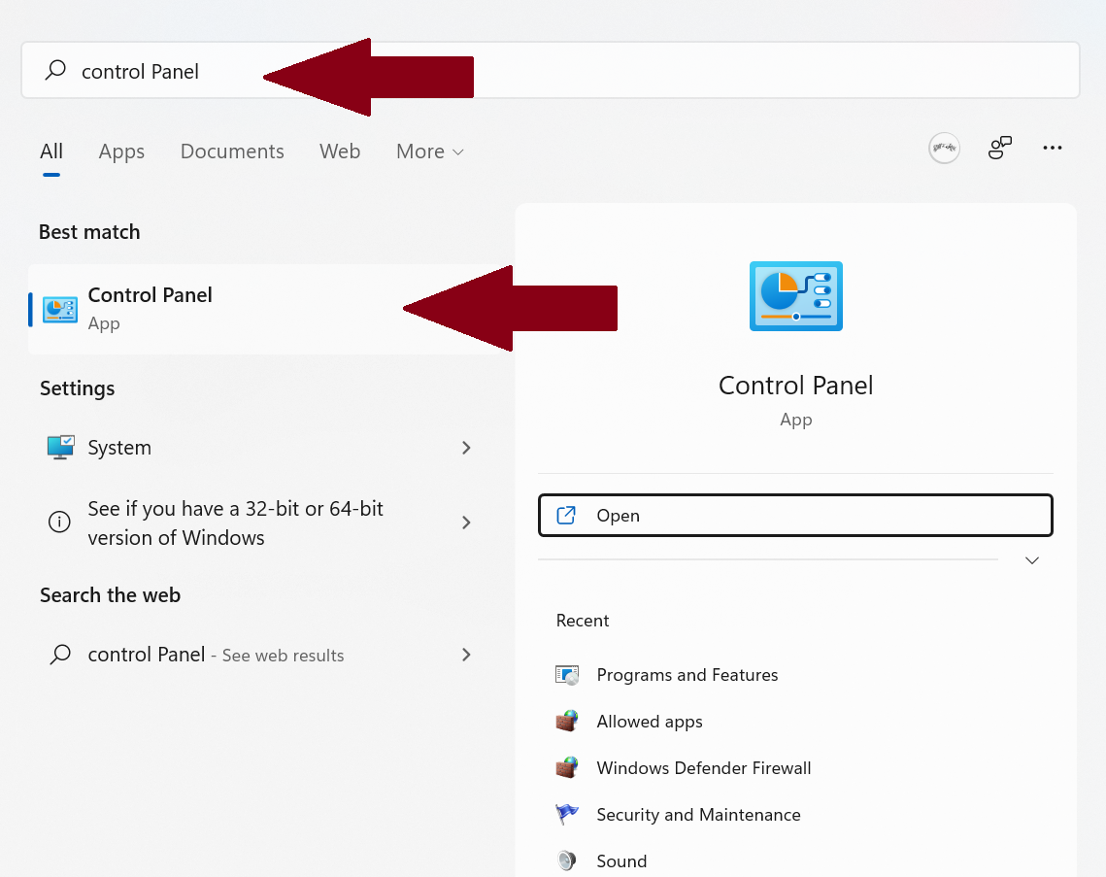Open the user account avatar
The image size is (1106, 877).
(x=944, y=149)
